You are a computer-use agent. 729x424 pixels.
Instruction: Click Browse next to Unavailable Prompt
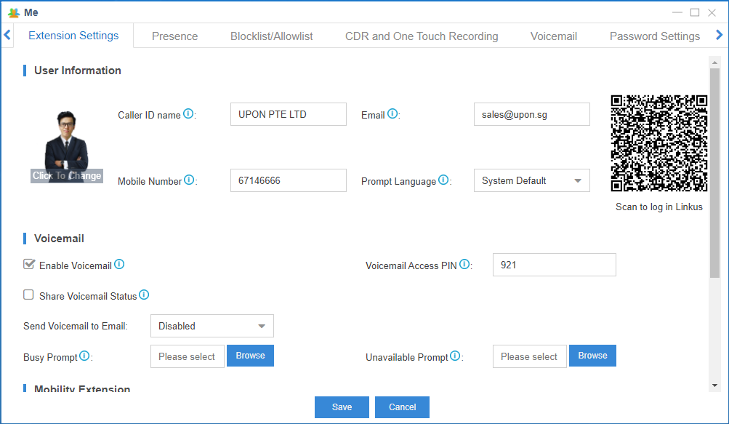coord(592,356)
